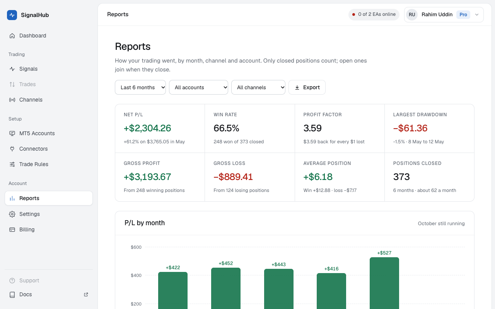Click the Support help icon
The width and height of the screenshot is (495, 309).
[12, 280]
